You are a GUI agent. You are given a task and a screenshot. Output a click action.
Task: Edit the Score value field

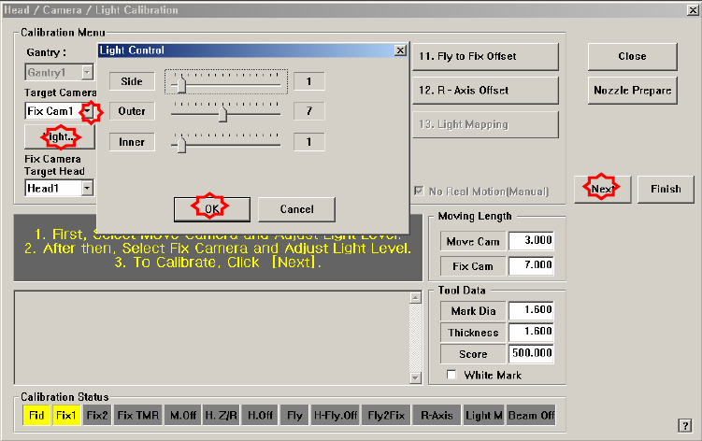531,353
